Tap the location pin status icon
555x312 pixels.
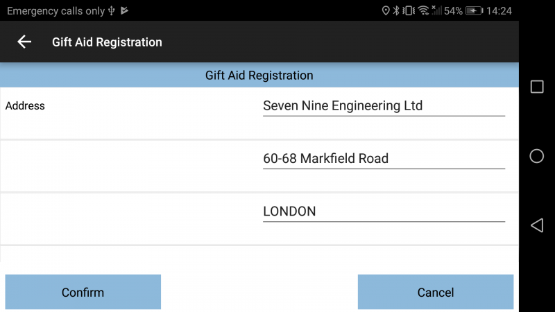click(386, 10)
